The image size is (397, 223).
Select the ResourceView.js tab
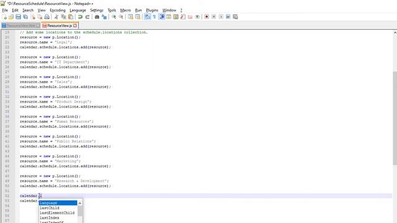click(60, 26)
